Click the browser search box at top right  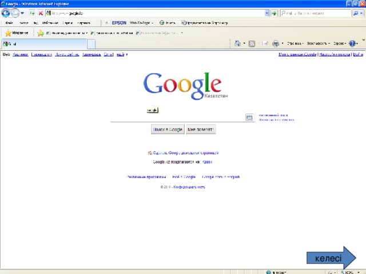pyautogui.click(x=315, y=13)
